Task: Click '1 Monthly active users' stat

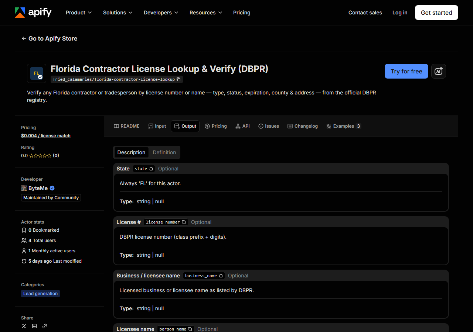Action: (48, 251)
